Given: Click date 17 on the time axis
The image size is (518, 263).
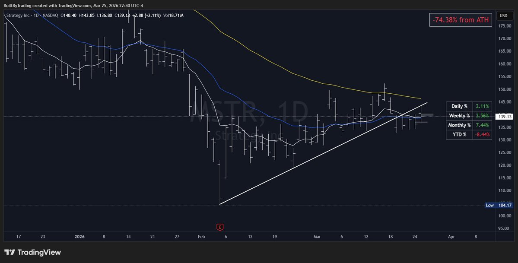Looking at the screenshot, I should (19, 237).
